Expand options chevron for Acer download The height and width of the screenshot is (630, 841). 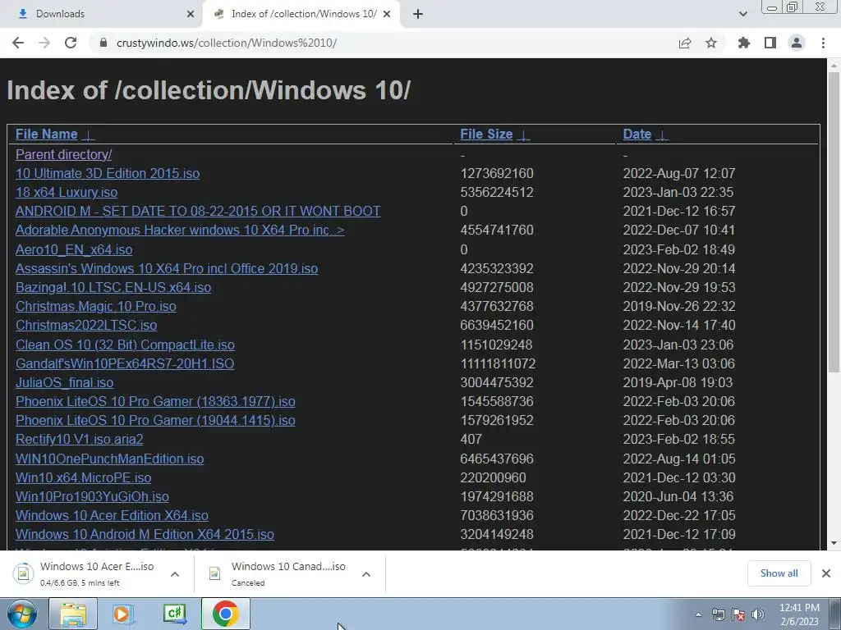pyautogui.click(x=175, y=573)
